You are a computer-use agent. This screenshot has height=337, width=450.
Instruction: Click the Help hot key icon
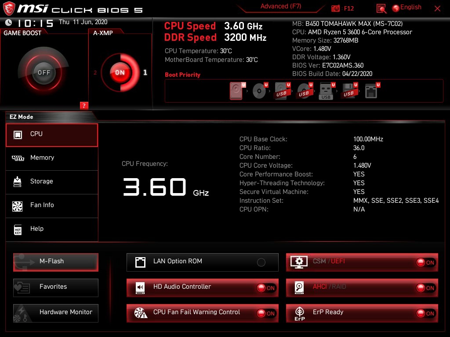point(18,230)
